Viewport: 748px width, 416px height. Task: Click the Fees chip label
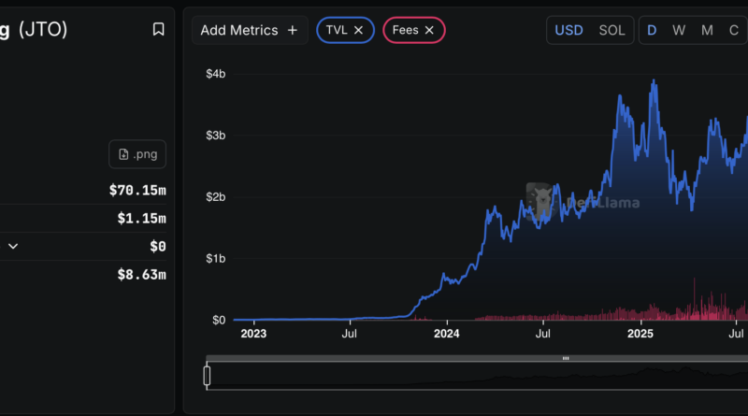pyautogui.click(x=406, y=30)
